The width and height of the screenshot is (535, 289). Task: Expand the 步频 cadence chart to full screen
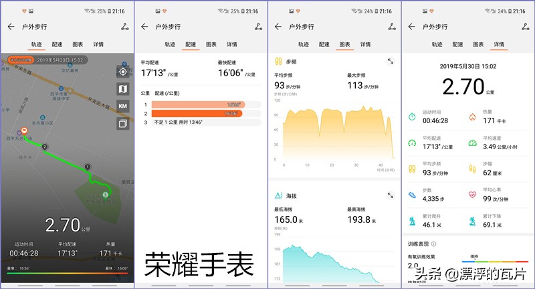(x=391, y=62)
